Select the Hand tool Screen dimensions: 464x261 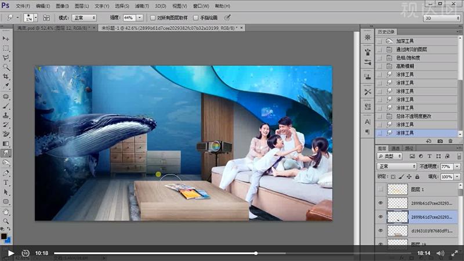pos(6,212)
